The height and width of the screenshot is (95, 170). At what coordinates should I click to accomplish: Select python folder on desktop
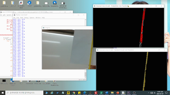click(x=38, y=4)
